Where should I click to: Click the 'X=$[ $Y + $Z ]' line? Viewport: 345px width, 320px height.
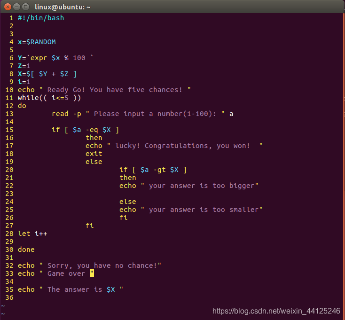tap(47, 74)
